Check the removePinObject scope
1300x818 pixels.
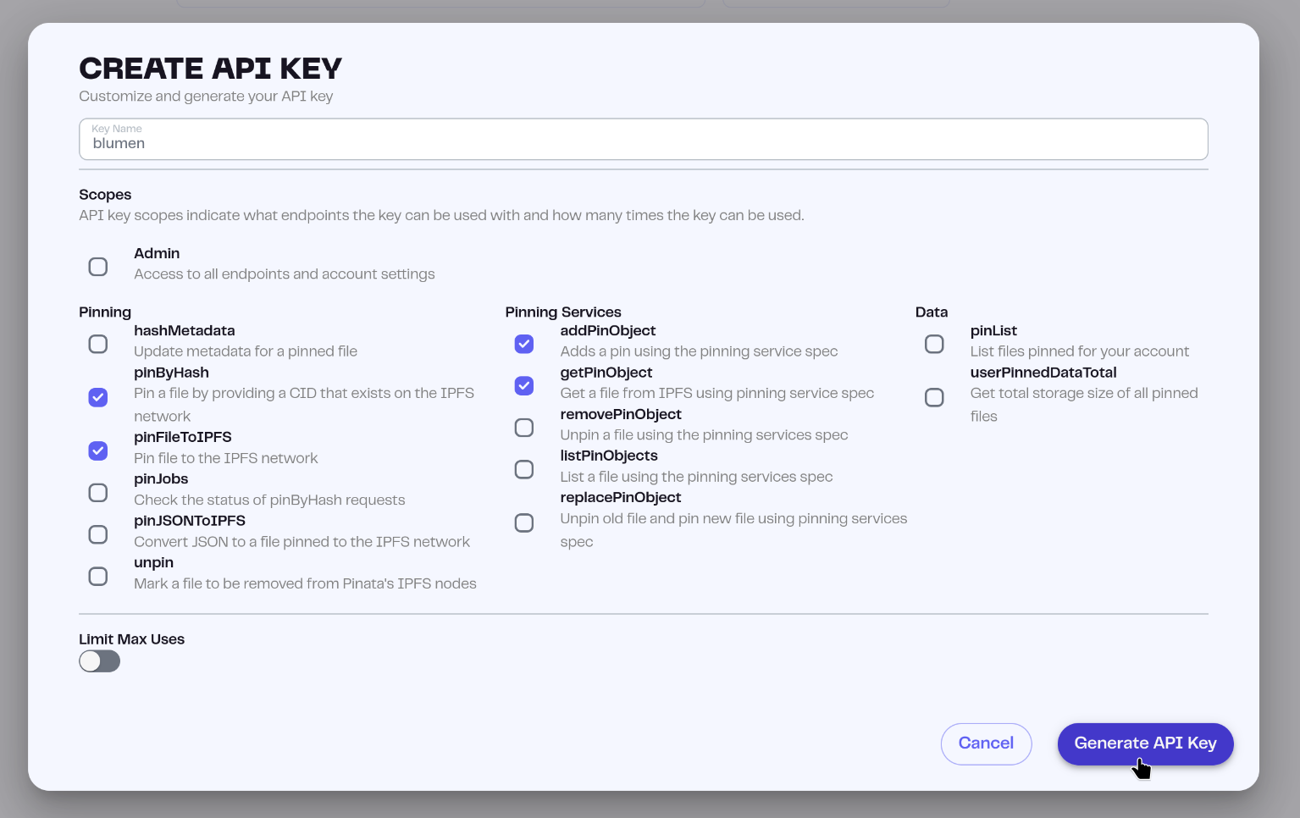tap(524, 428)
